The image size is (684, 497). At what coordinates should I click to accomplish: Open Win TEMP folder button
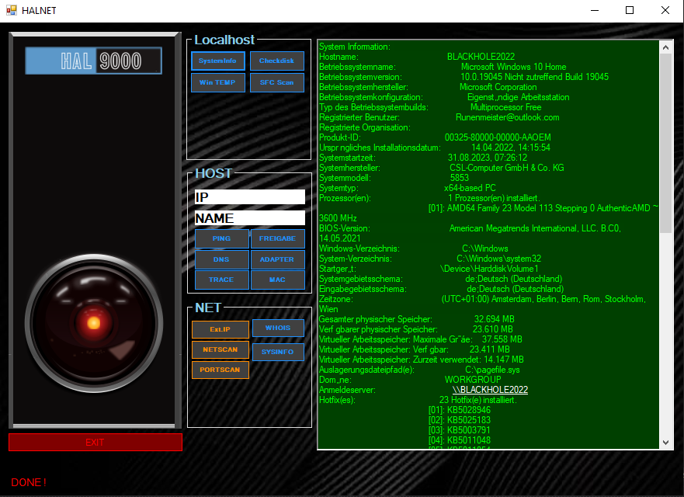pos(217,82)
